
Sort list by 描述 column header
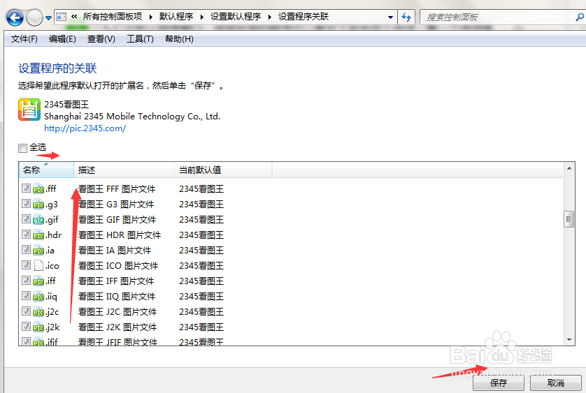124,170
